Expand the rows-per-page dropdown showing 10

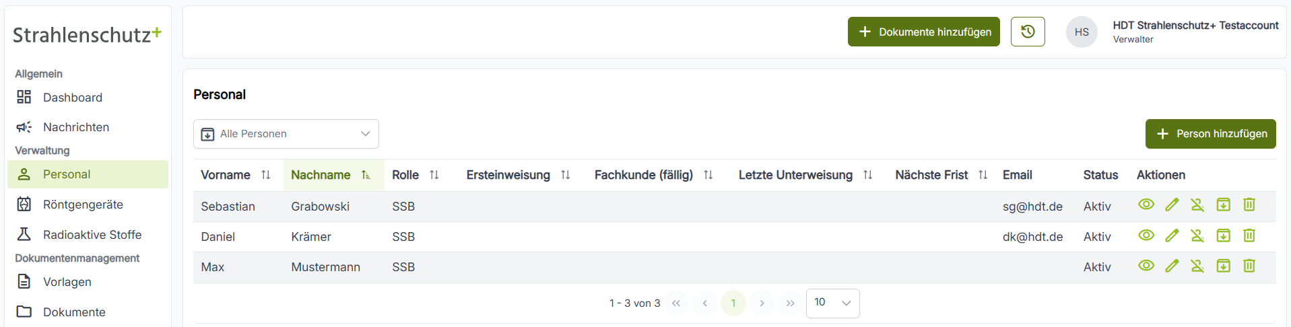[833, 303]
